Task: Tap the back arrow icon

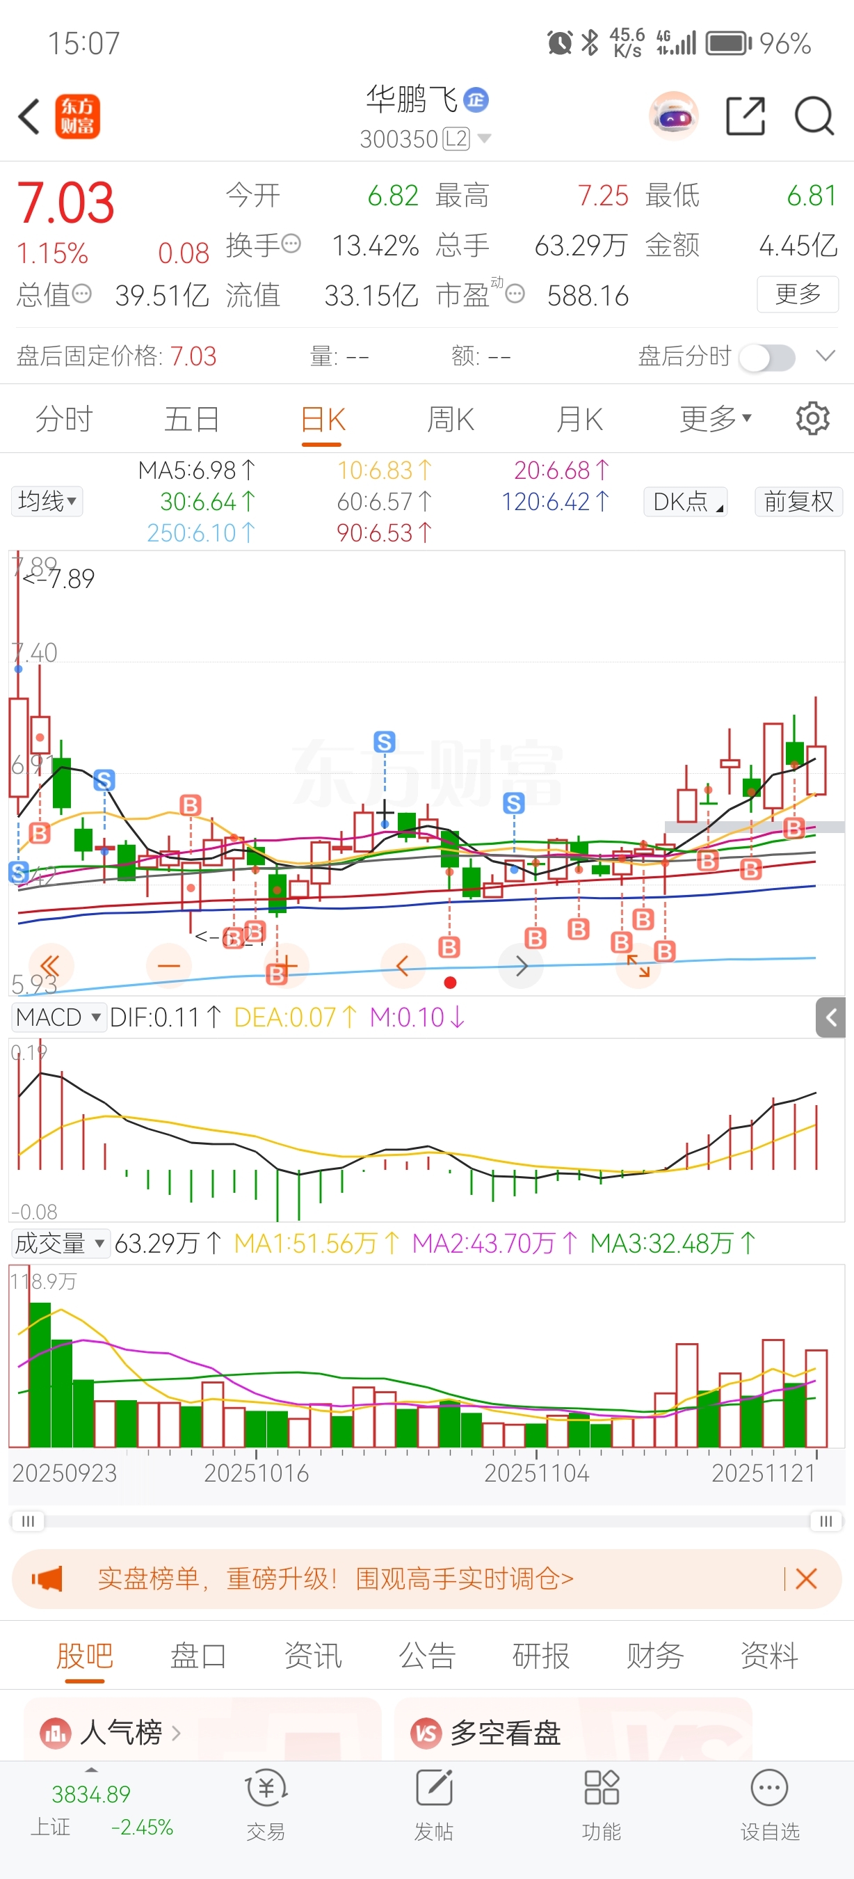Action: click(29, 117)
